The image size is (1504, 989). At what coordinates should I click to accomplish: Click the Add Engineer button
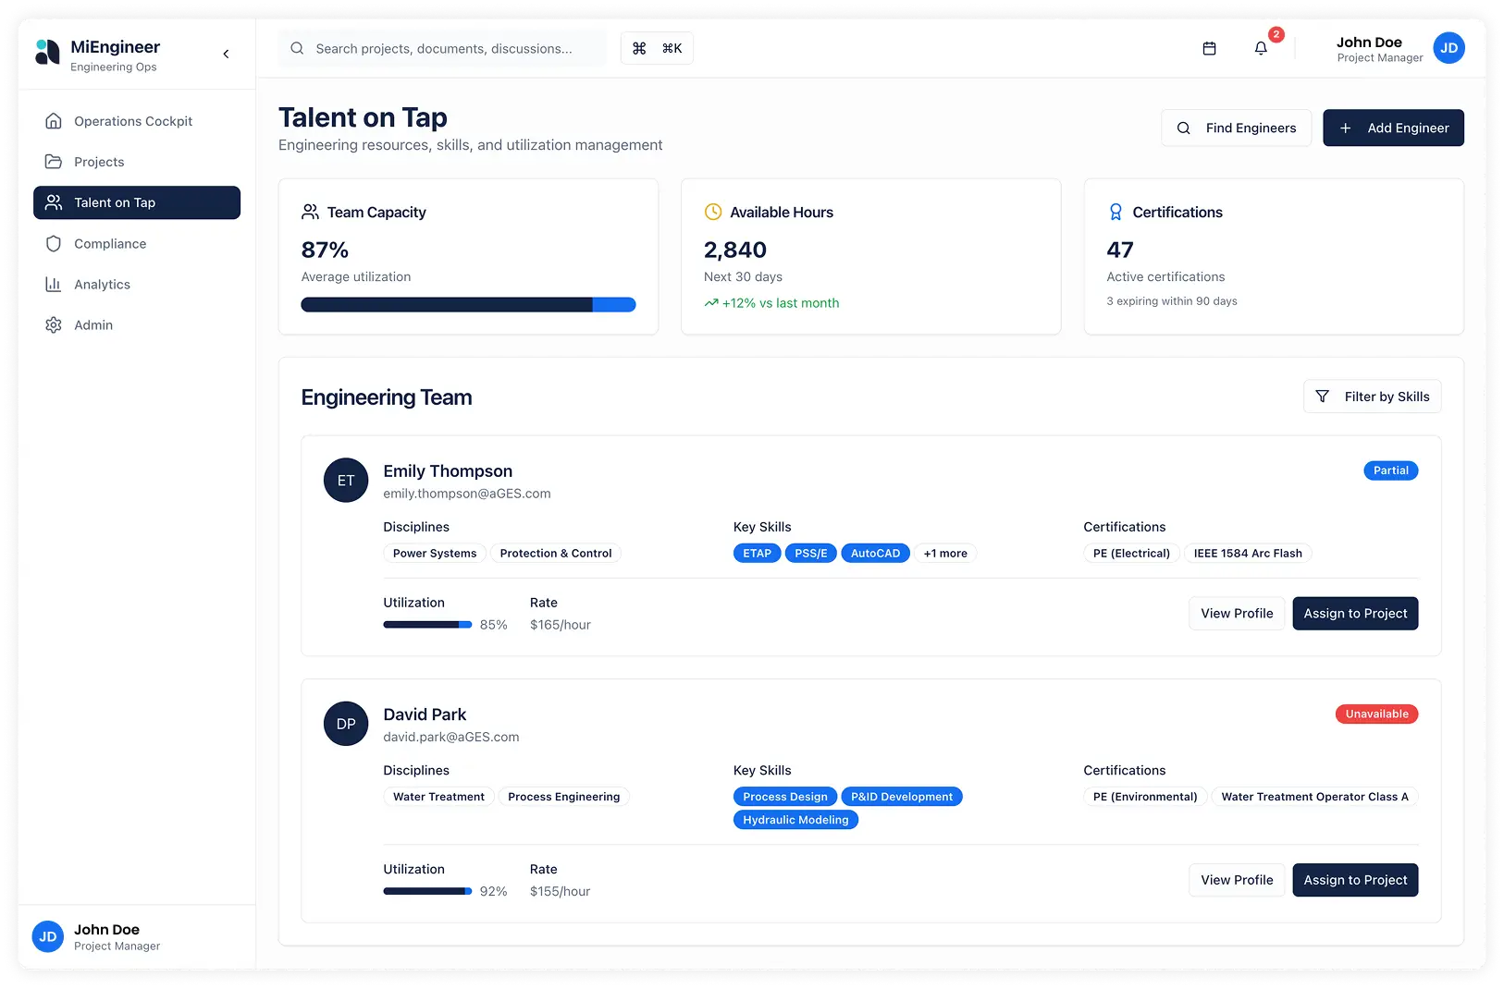(x=1393, y=128)
